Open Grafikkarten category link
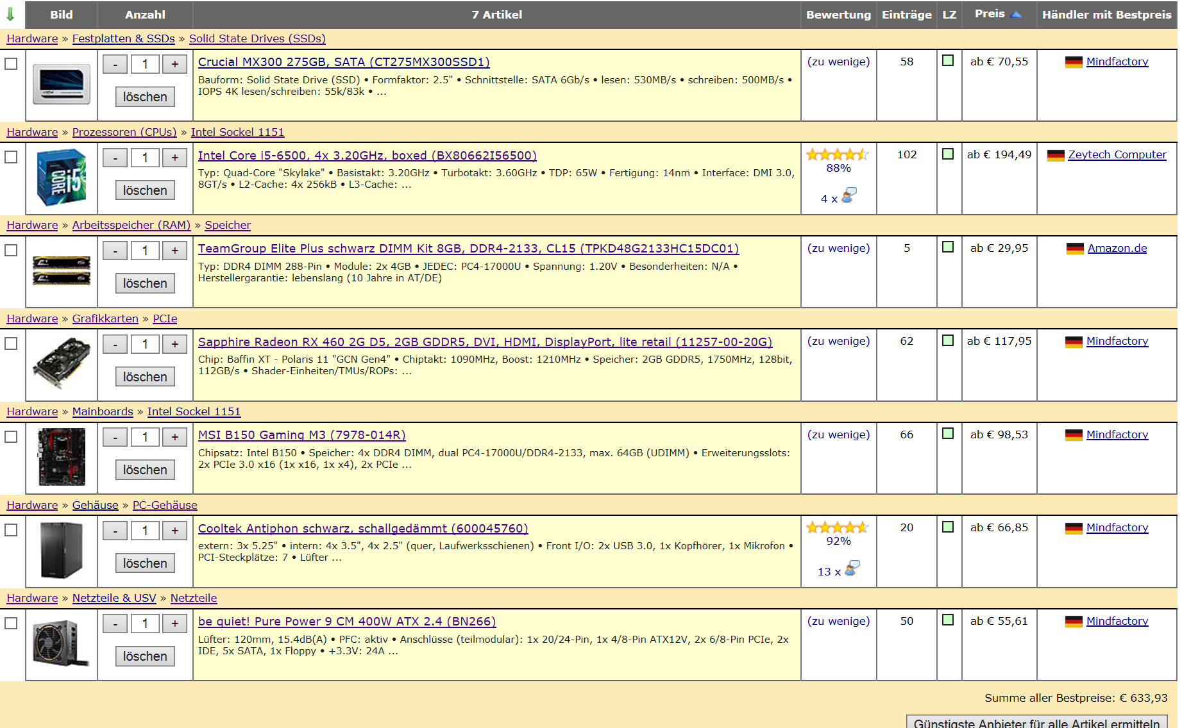1182x728 pixels. click(x=105, y=318)
